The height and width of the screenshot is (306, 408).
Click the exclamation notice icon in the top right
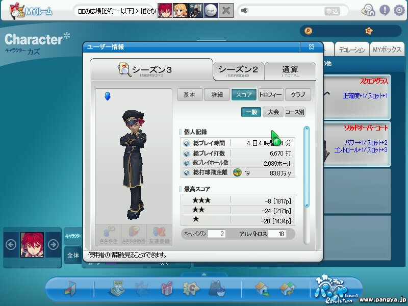(x=385, y=10)
